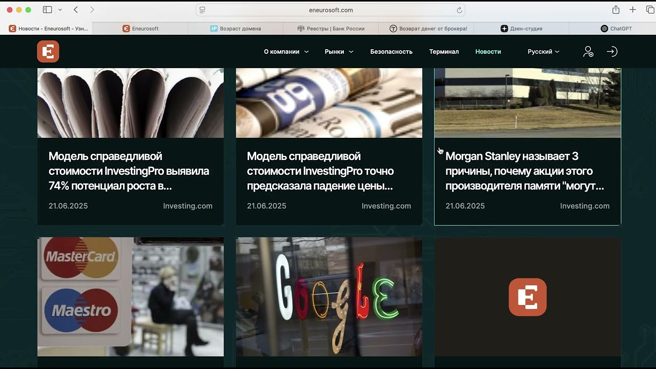Click Investing.com source under падение цены article
Screen dimensions: 656x369
coord(386,206)
